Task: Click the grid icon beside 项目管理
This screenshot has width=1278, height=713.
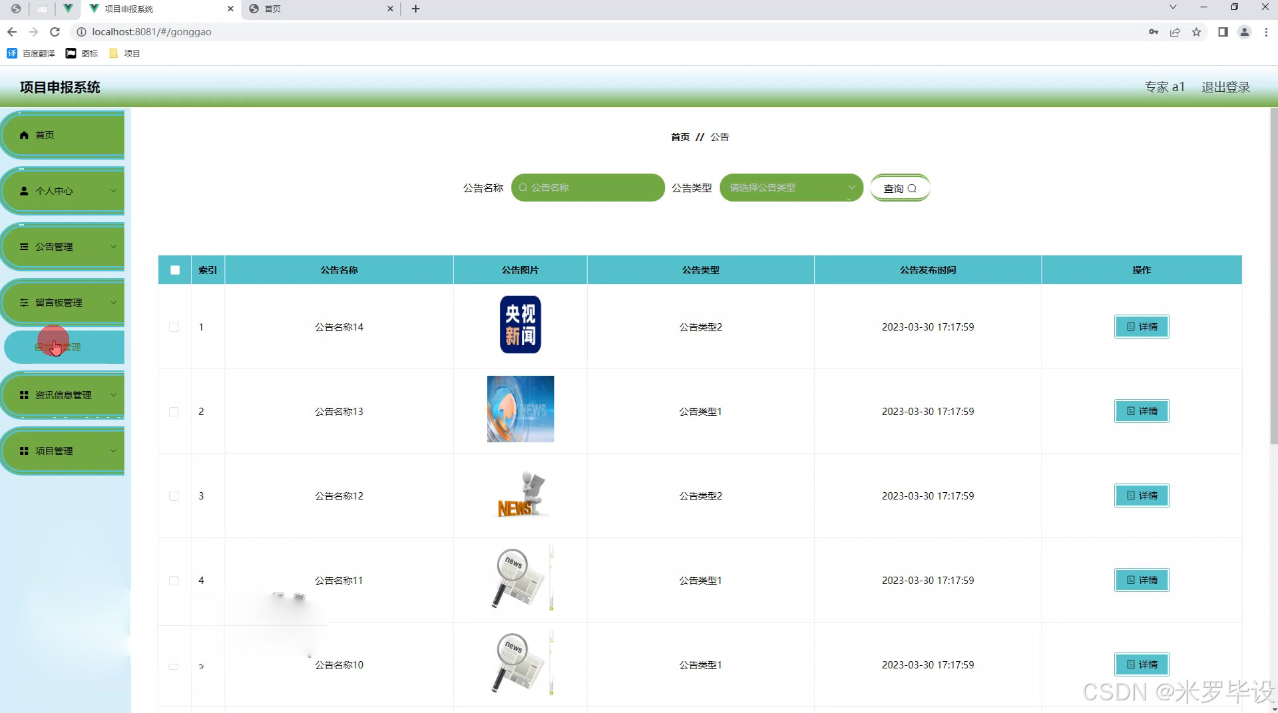Action: (x=24, y=451)
